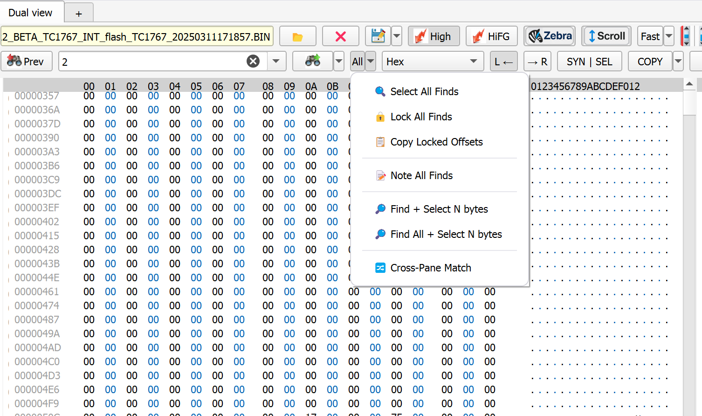The image size is (702, 416).
Task: Choose Find All + Select N bytes
Action: click(440, 234)
